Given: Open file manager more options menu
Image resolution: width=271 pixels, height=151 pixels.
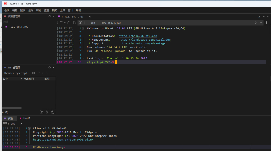Looking at the screenshot, I should (52, 73).
